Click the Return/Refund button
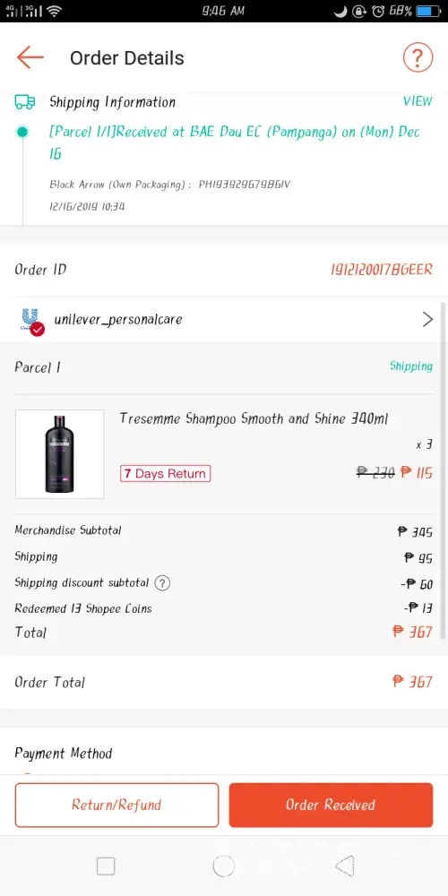 pos(116,806)
